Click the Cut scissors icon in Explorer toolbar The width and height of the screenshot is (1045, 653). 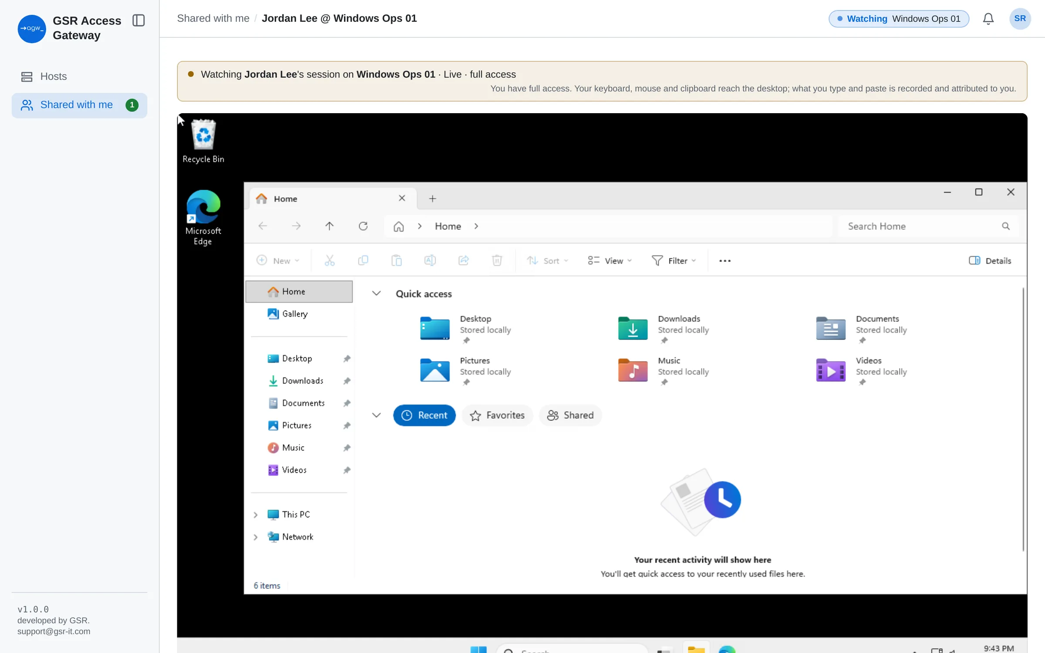pyautogui.click(x=330, y=260)
